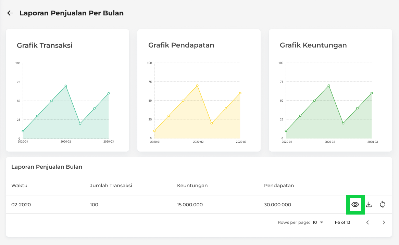399x245 pixels.
Task: Click the Waktu column header
Action: 19,185
